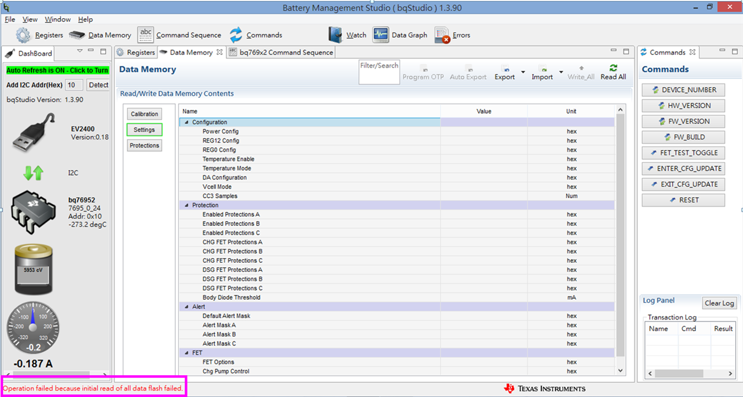Viewport: 743px width, 397px height.
Task: Select the Chg Pump Control row
Action: tap(397, 371)
